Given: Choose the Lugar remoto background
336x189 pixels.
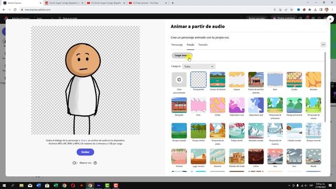Looking at the screenshot, I should tap(198, 156).
